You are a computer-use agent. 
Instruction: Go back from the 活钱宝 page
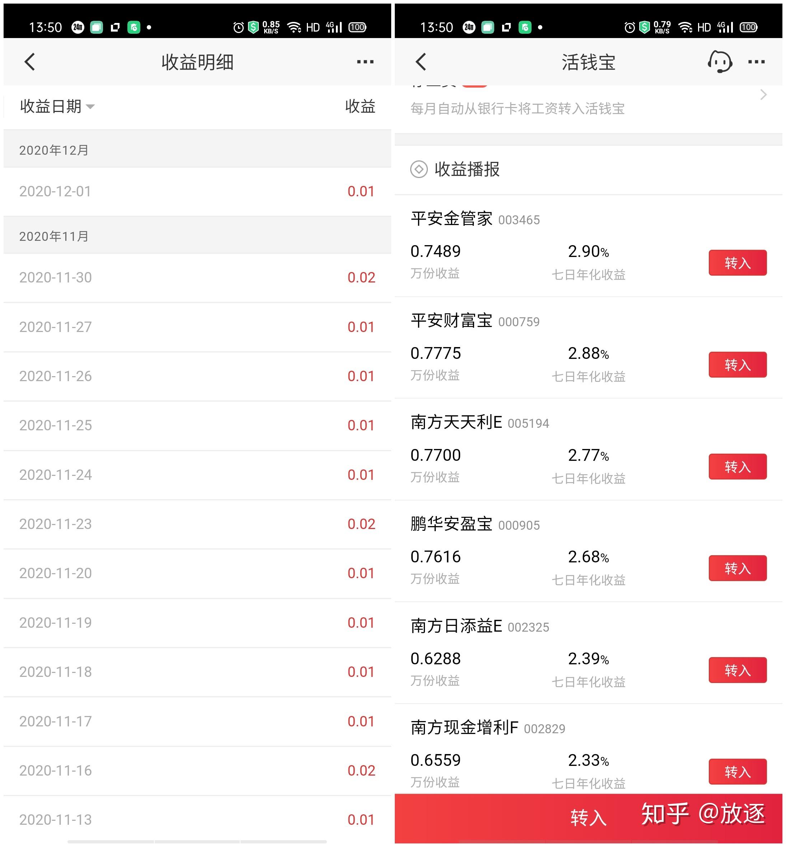421,62
